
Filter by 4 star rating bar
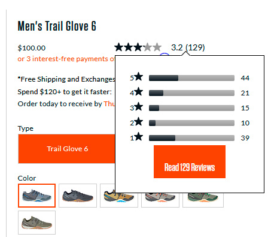[x=191, y=93]
